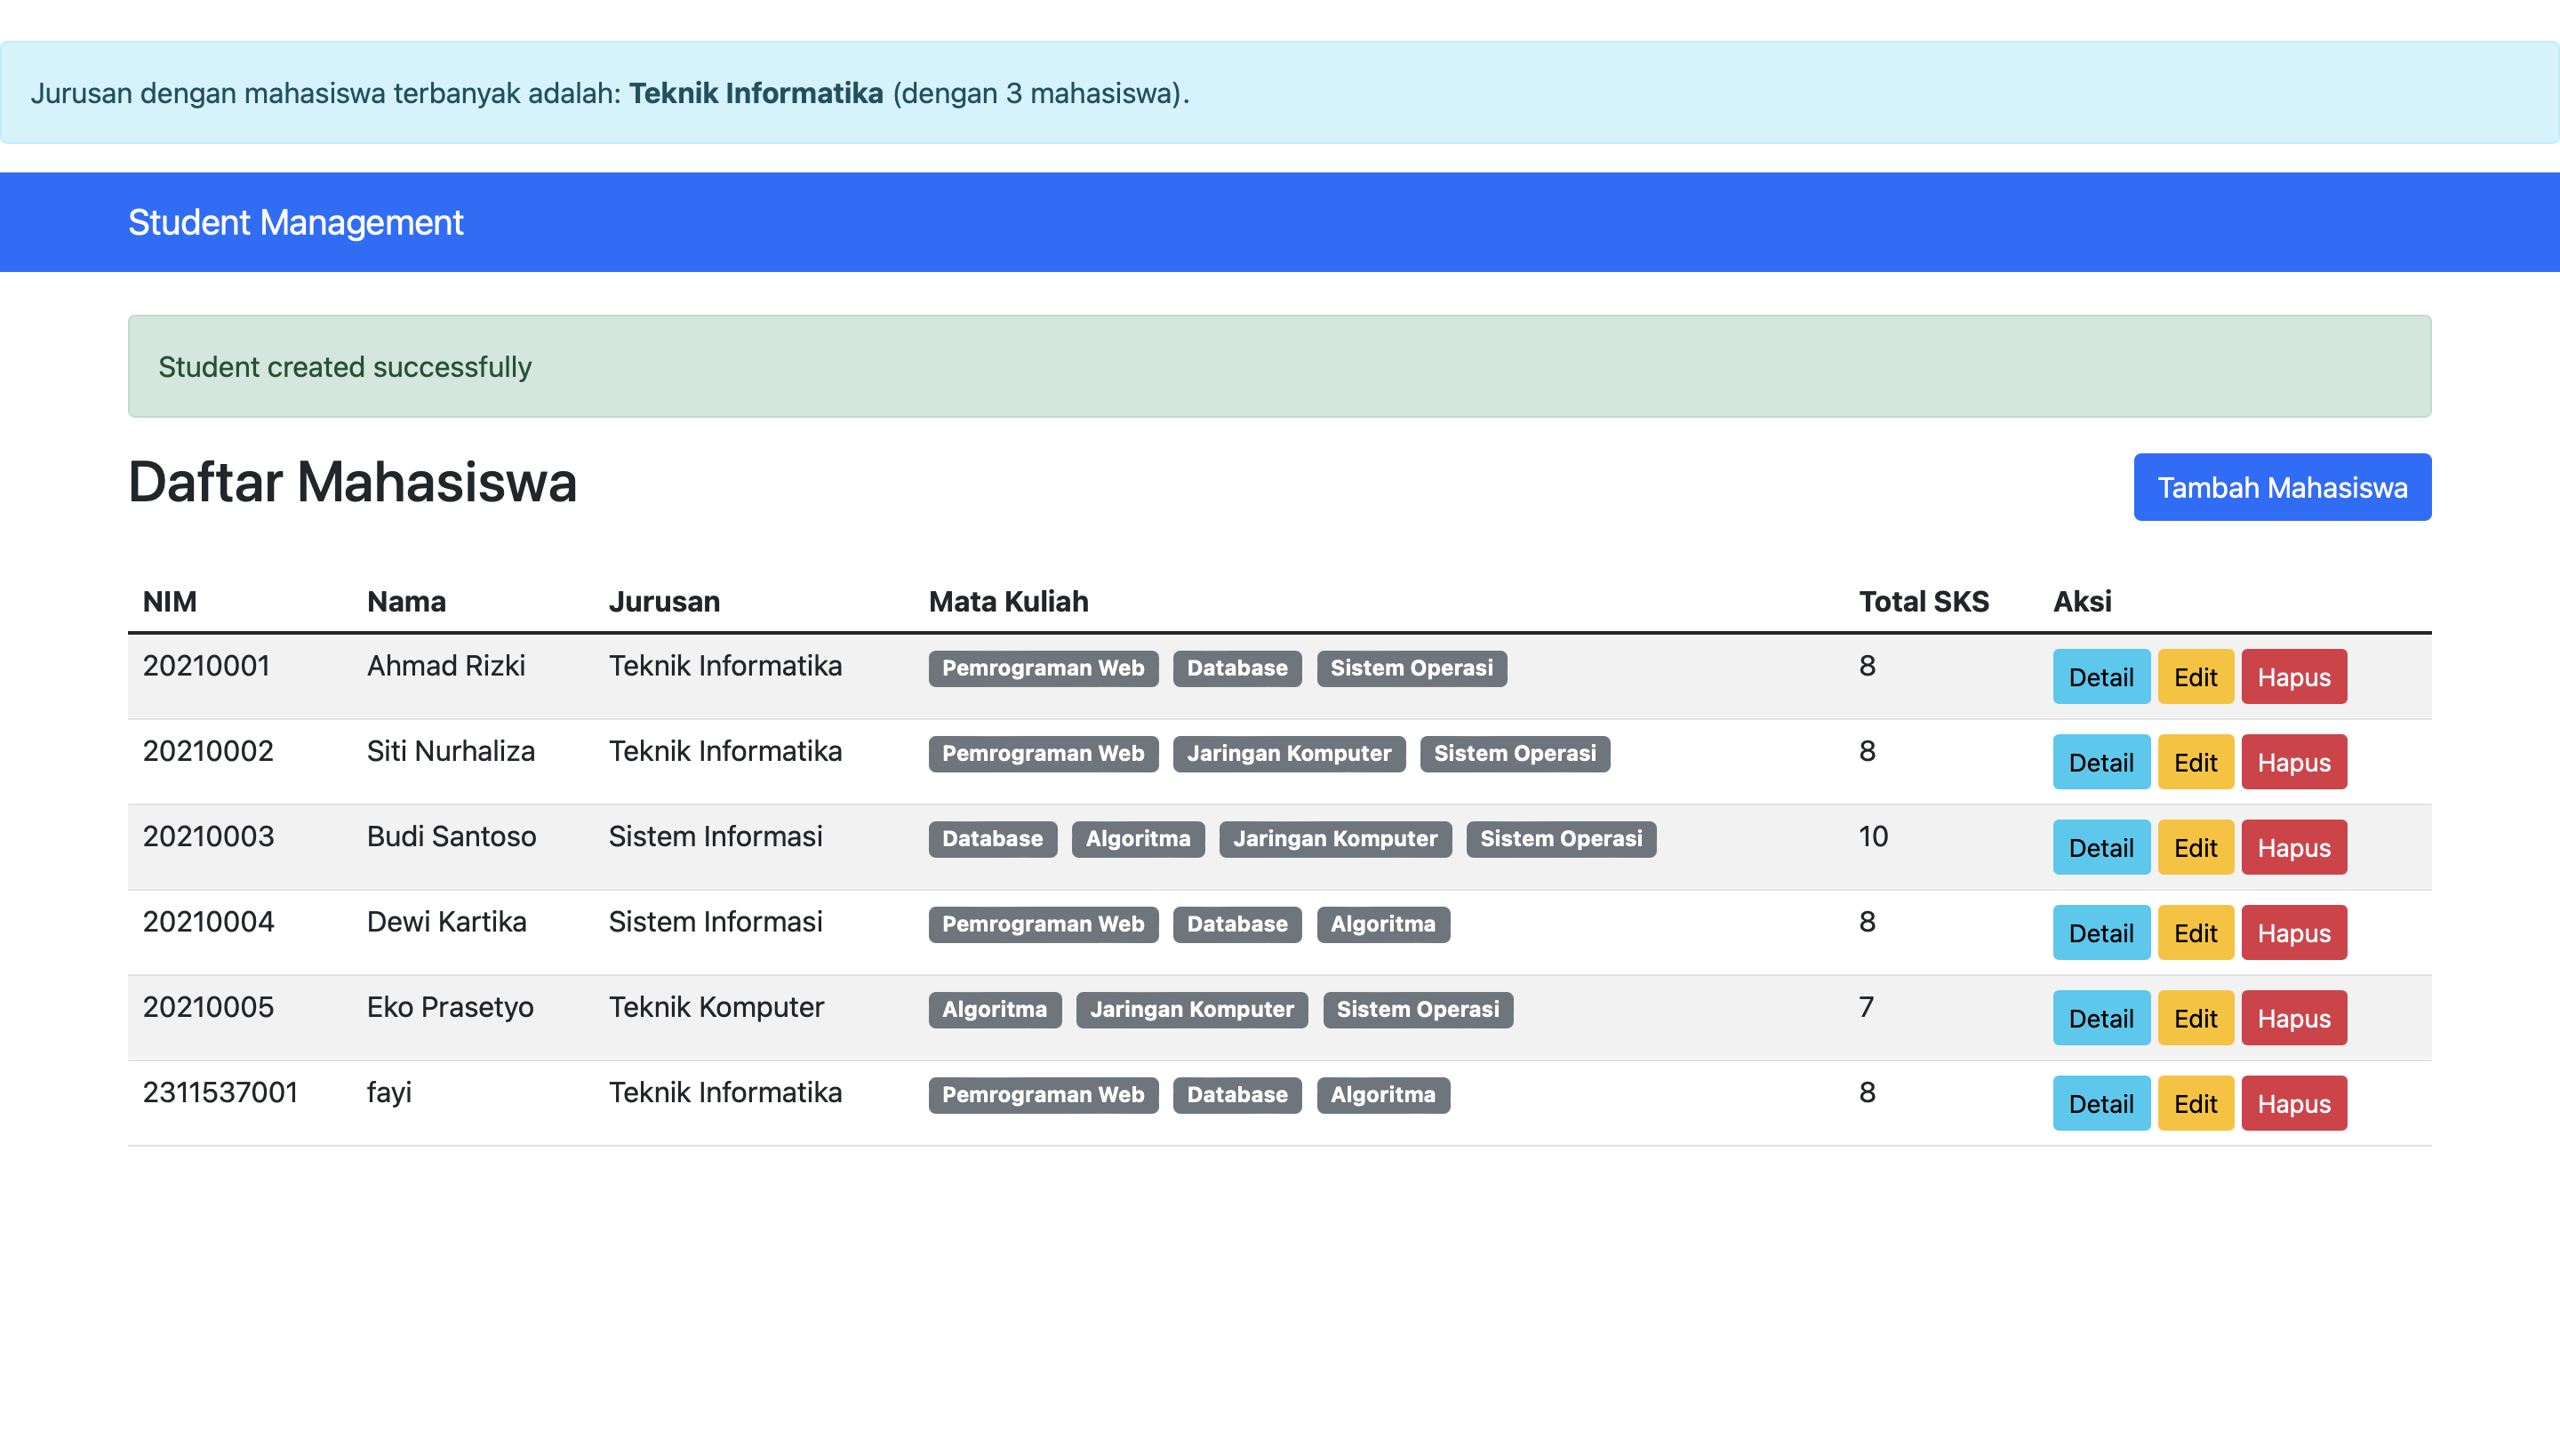Screen dimensions: 2560x1456
Task: Delete student fayi via Hapus
Action: (2293, 1104)
